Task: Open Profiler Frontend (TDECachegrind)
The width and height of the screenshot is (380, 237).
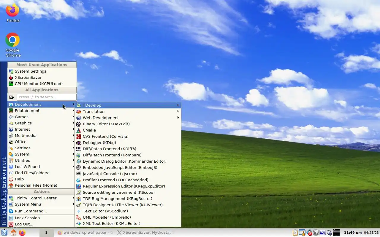Action: tap(128, 180)
